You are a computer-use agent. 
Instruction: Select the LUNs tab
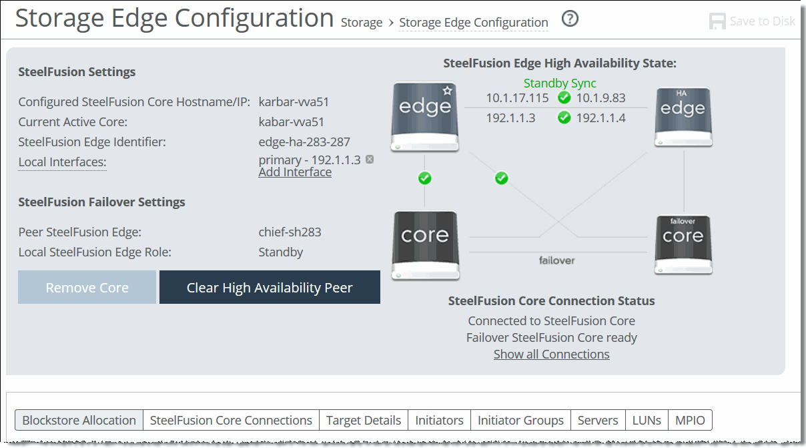[x=646, y=420]
